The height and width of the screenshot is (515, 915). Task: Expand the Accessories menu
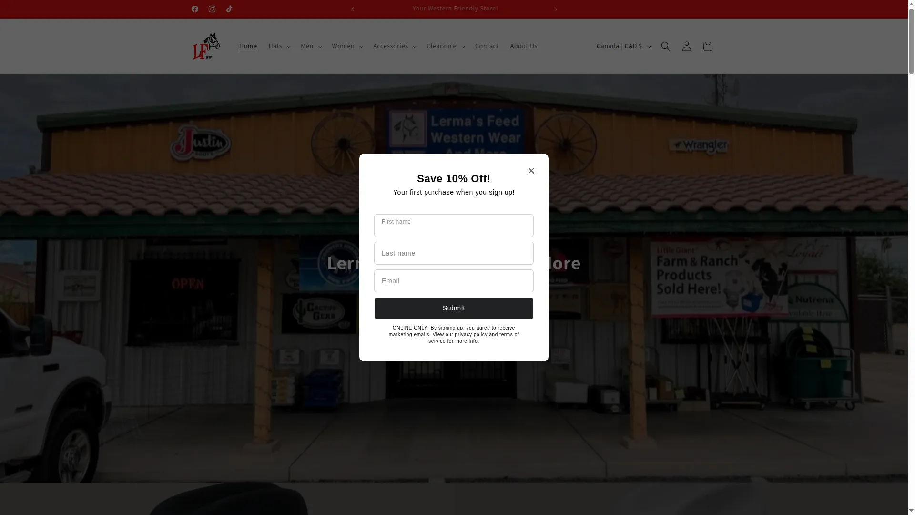point(395,46)
